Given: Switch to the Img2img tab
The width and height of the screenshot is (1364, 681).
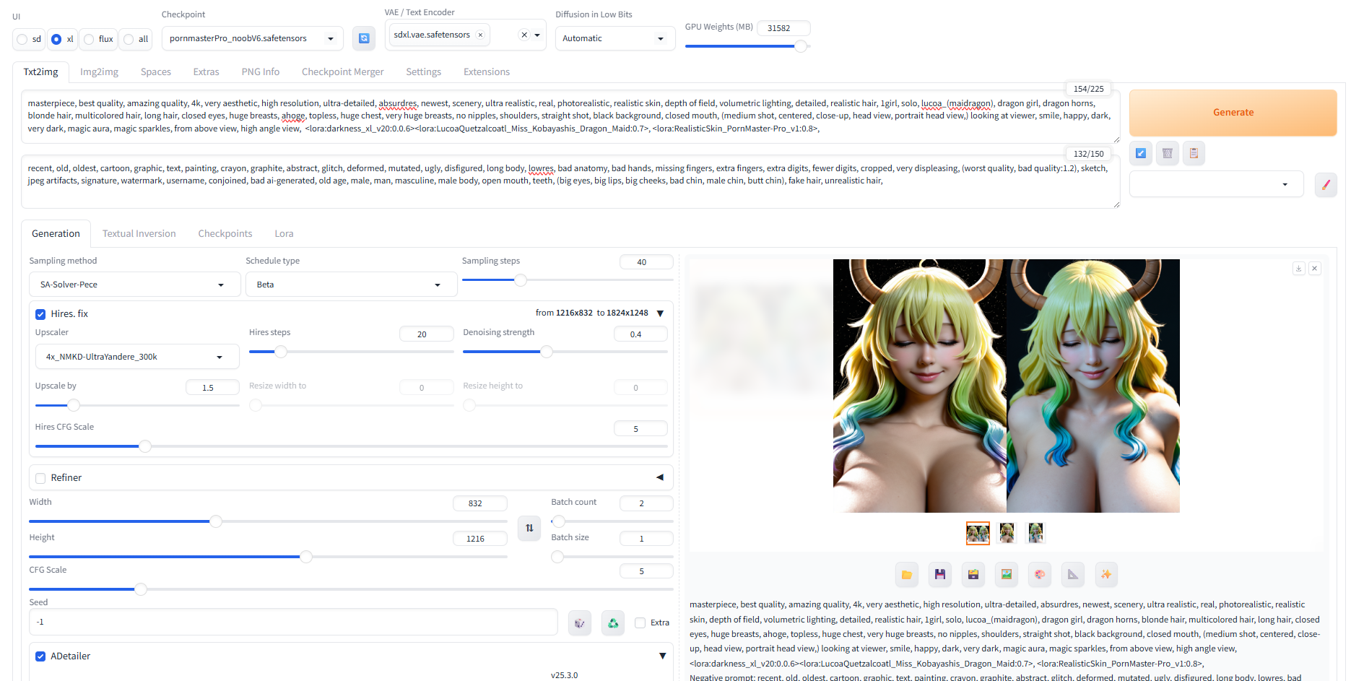Looking at the screenshot, I should pyautogui.click(x=99, y=71).
